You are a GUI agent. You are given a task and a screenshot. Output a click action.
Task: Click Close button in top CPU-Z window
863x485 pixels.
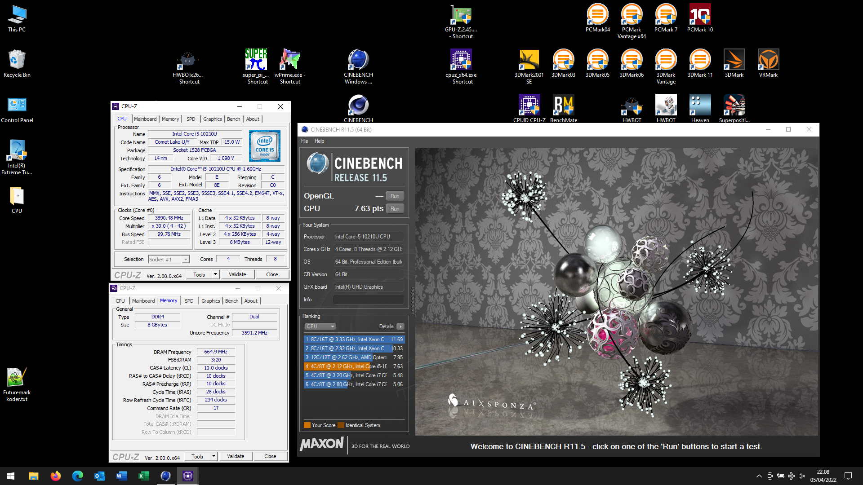click(272, 274)
